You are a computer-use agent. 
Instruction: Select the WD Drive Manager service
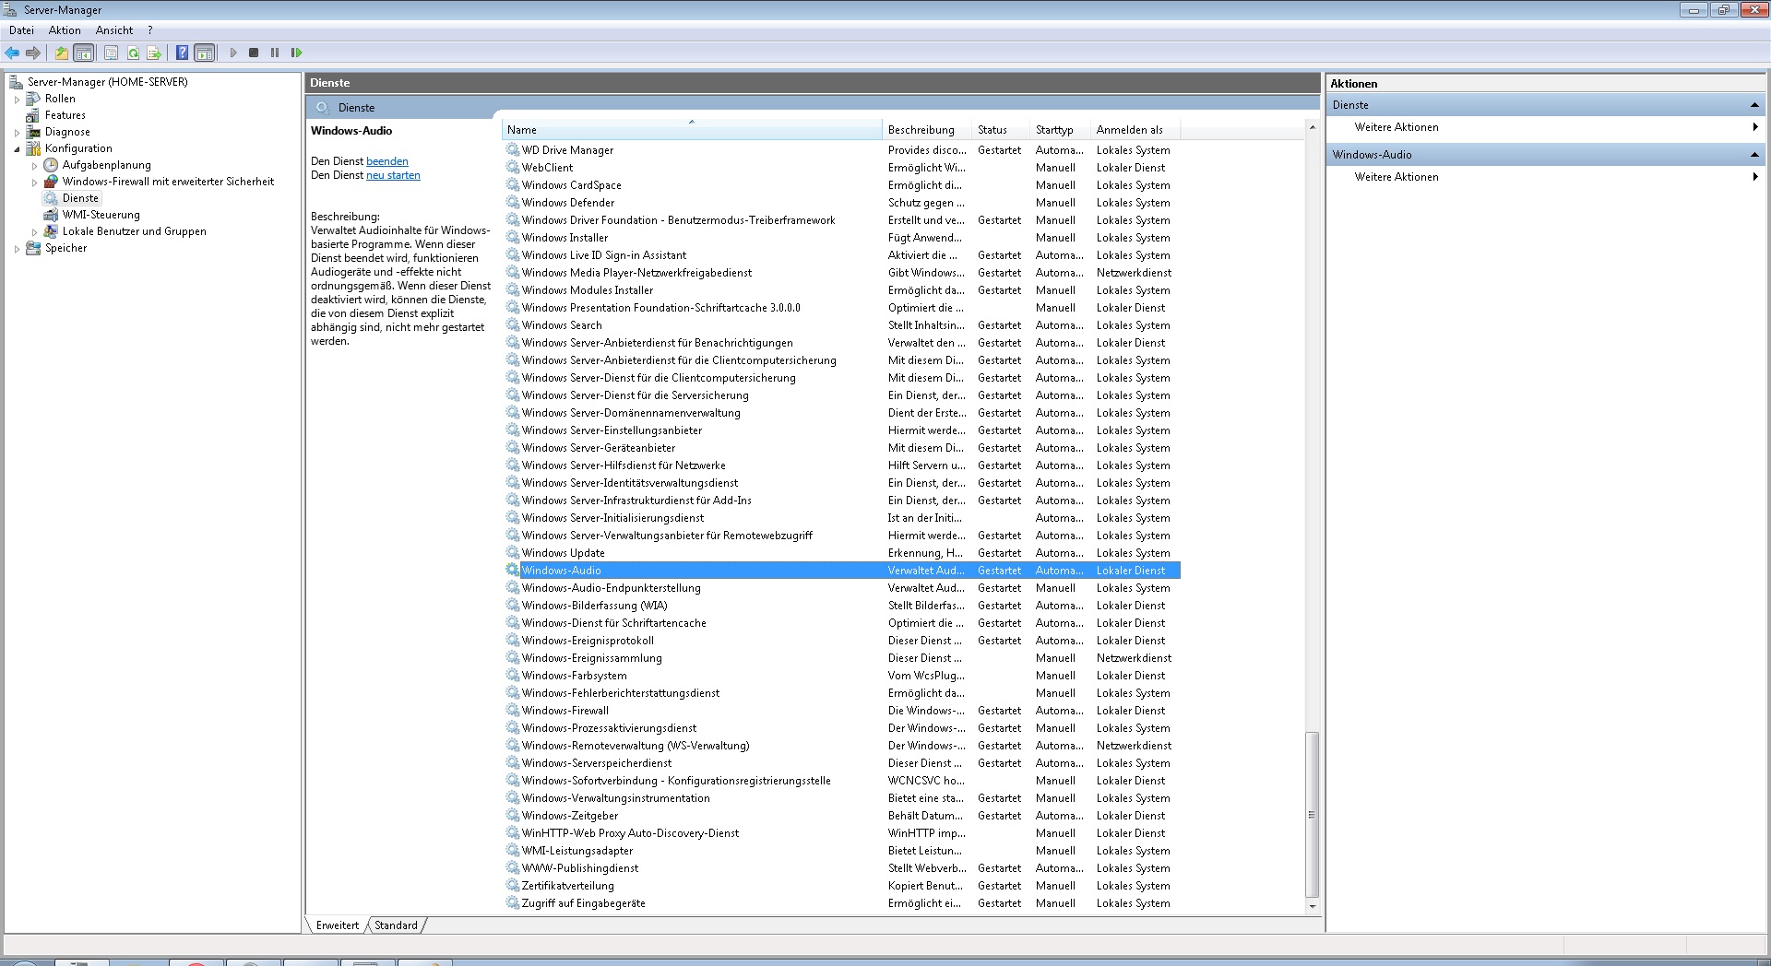coord(841,150)
